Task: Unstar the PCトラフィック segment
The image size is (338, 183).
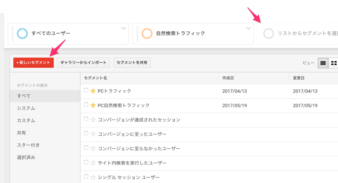Action: click(x=93, y=91)
